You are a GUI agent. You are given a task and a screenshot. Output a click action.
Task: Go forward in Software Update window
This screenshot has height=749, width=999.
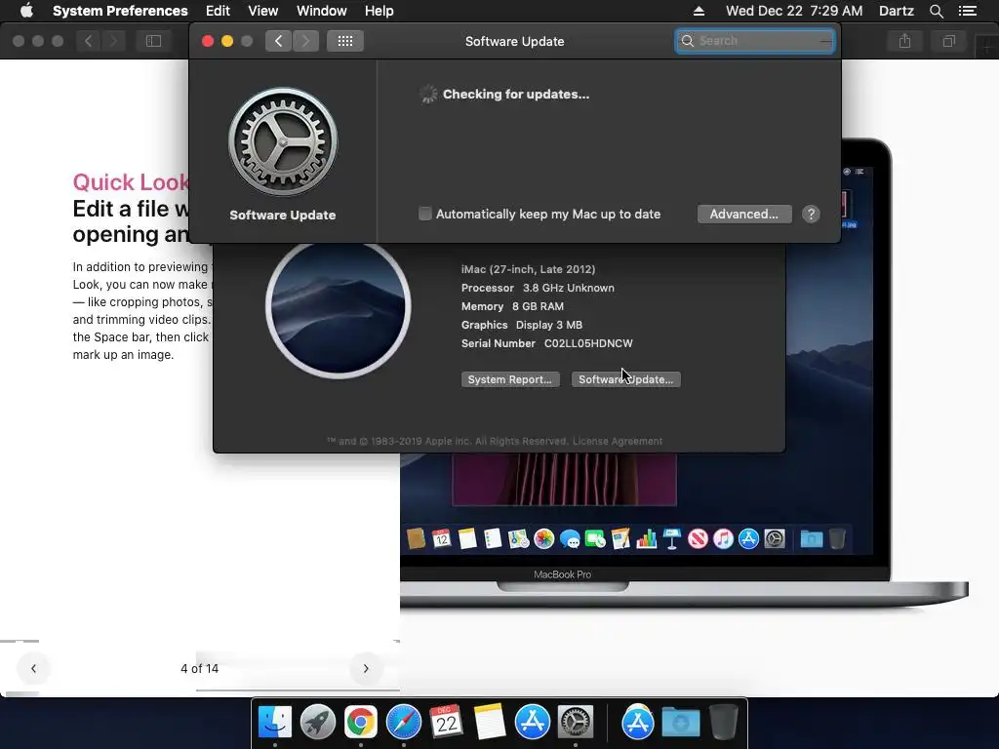[305, 41]
